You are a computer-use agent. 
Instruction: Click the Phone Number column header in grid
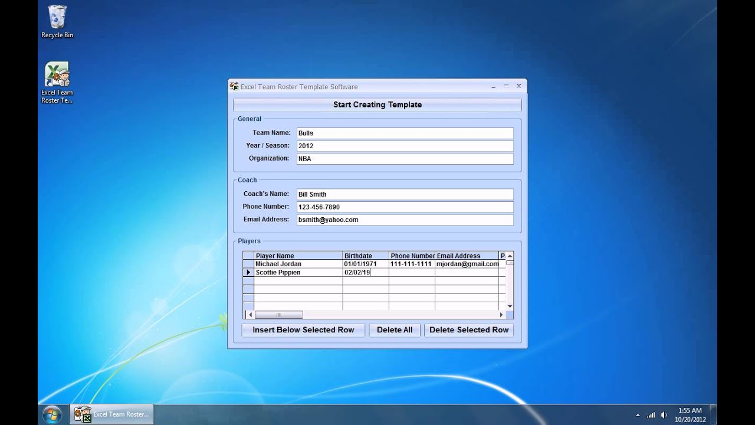coord(412,256)
